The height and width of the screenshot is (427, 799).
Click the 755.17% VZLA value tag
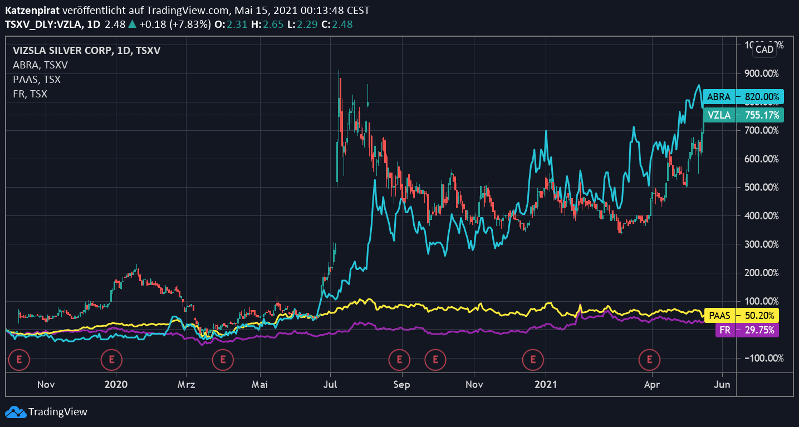point(759,115)
